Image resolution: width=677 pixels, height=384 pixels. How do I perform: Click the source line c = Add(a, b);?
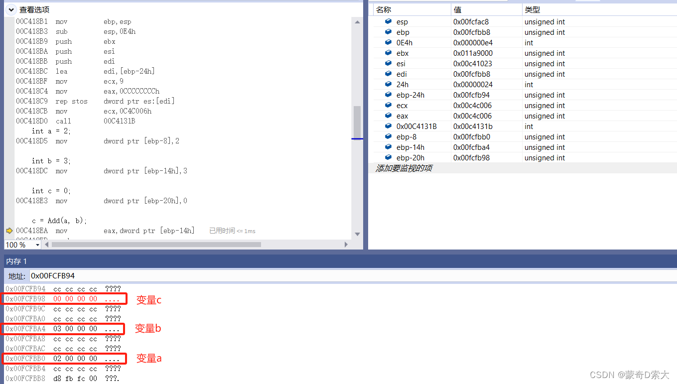tap(59, 221)
